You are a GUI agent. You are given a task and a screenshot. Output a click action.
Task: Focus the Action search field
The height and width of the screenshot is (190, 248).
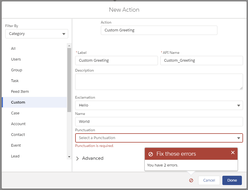point(159,30)
